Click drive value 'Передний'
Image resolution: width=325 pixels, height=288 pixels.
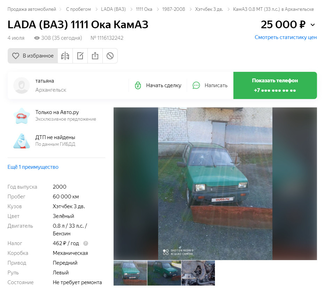[65, 263]
